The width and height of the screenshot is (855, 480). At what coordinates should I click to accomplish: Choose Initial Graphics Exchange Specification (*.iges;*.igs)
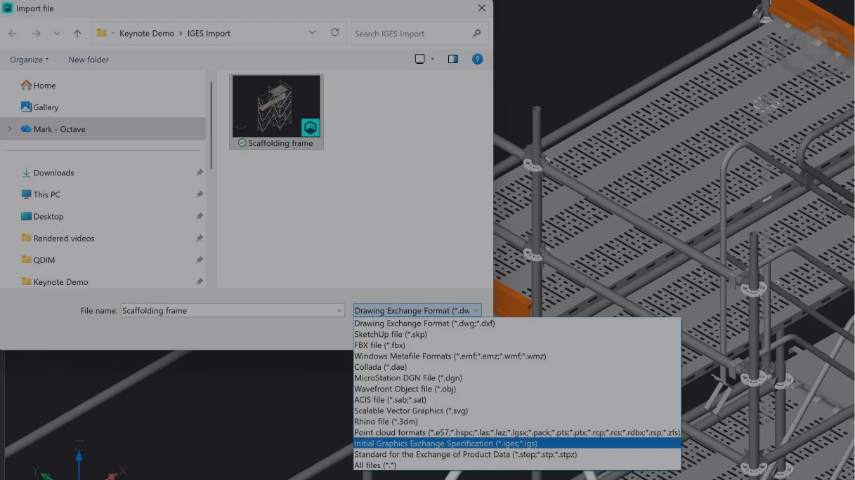[x=517, y=444]
